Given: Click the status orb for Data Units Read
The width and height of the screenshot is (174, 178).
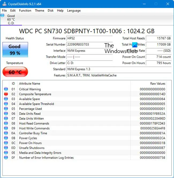Looking at the screenshot, I should point(6,113).
